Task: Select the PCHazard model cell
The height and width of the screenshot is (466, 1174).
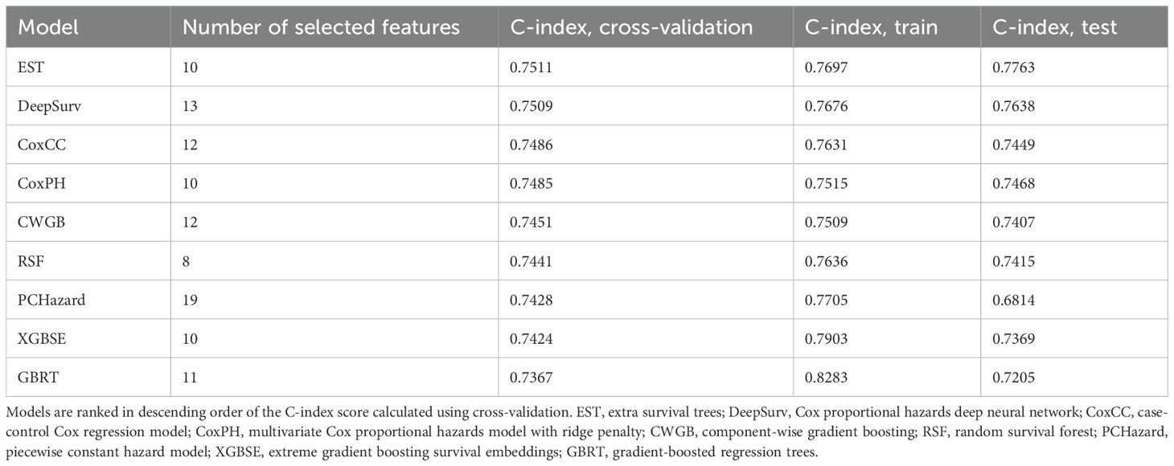Action: (x=51, y=302)
